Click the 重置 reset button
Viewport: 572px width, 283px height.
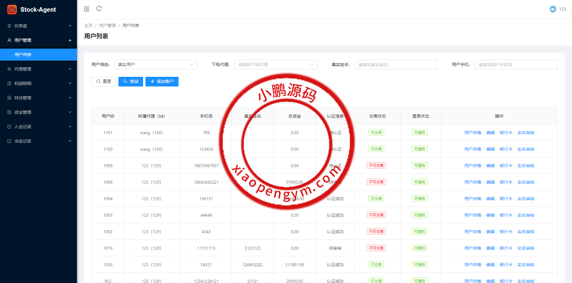pyautogui.click(x=104, y=82)
